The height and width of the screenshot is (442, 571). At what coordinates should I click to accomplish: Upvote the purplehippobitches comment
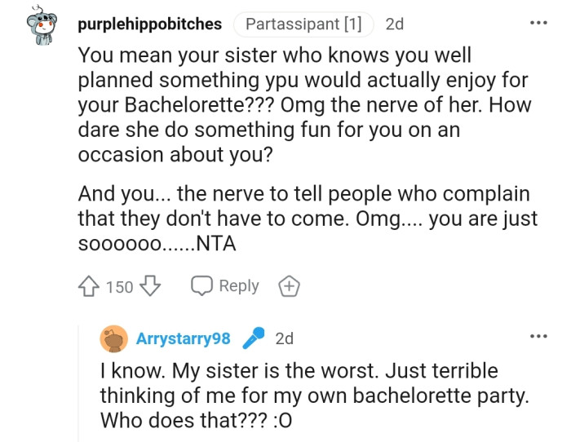[x=89, y=286]
